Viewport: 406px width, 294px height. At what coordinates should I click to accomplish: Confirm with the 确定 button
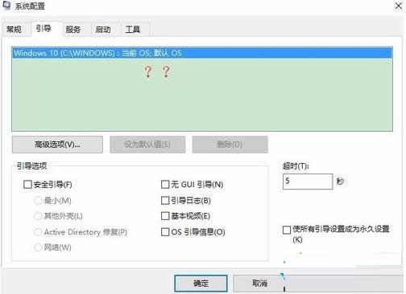(x=201, y=284)
